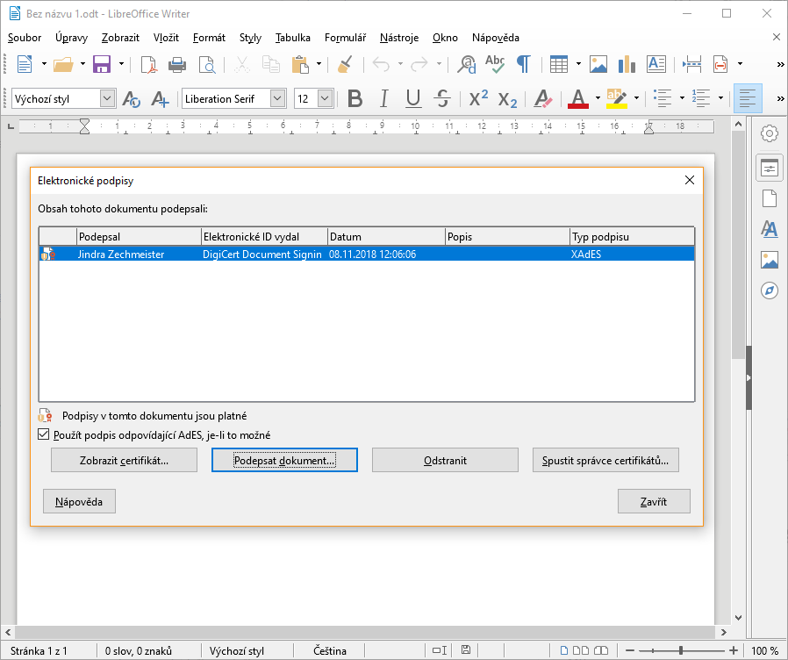Click Clear Direct Formatting icon

543,98
